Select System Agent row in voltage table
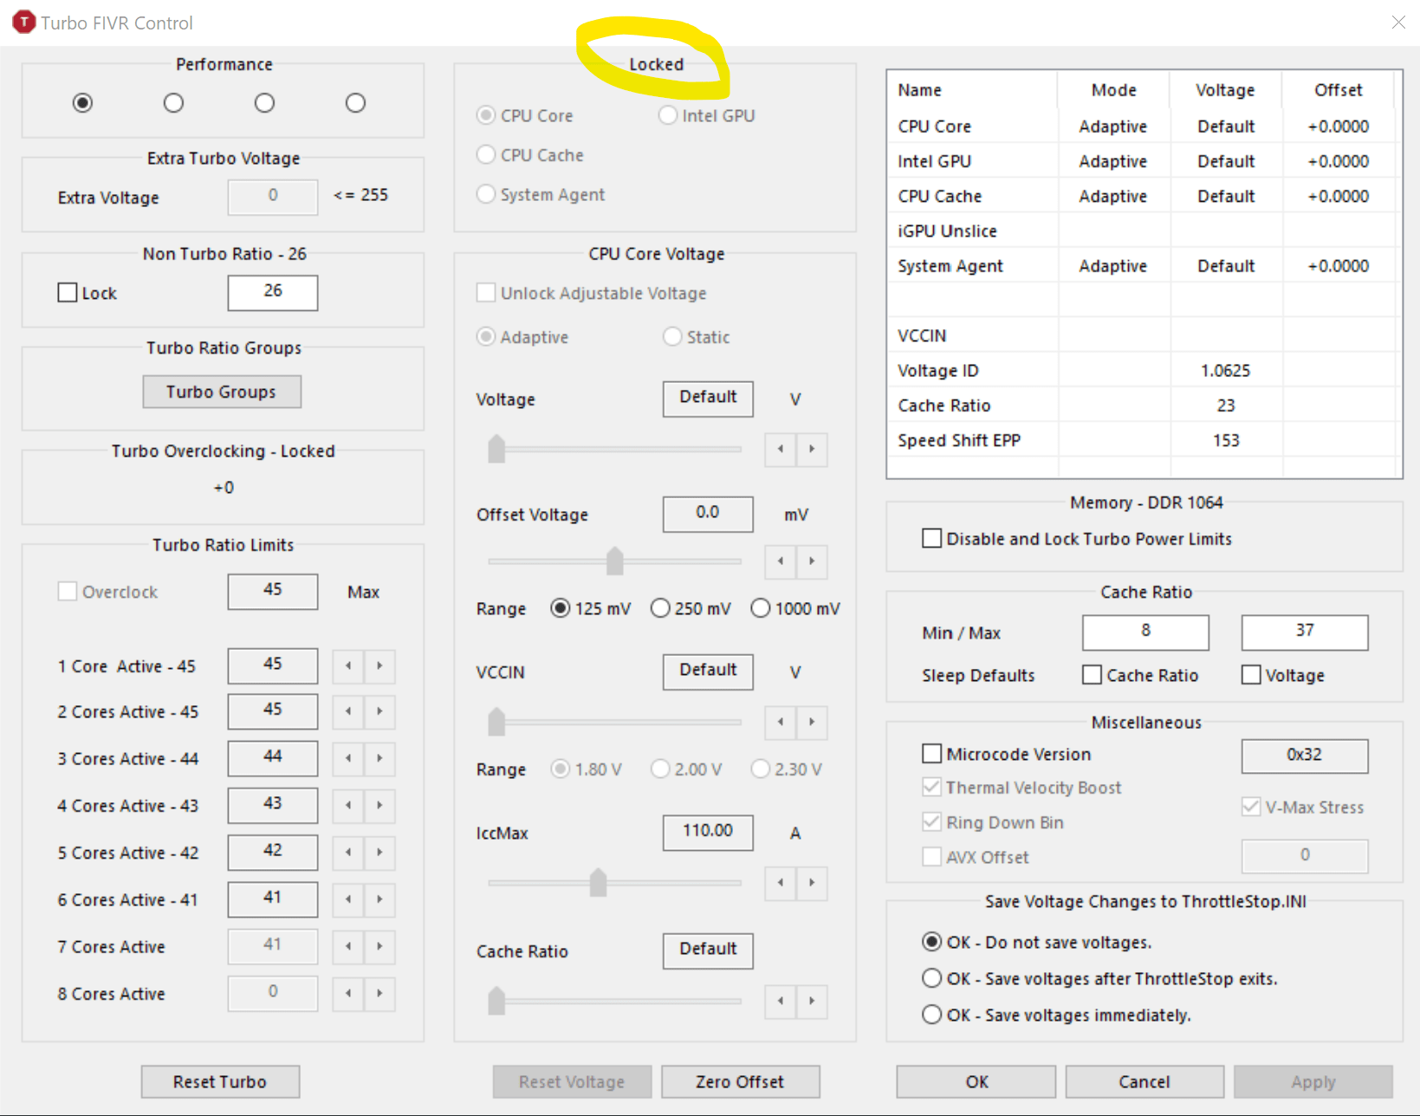Screen dimensions: 1420x1116 click(x=1142, y=266)
